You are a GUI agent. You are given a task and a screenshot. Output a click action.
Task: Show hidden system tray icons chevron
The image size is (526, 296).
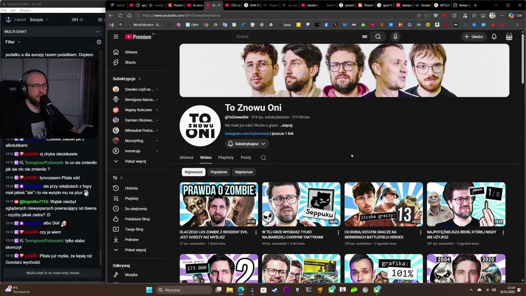pos(471,290)
